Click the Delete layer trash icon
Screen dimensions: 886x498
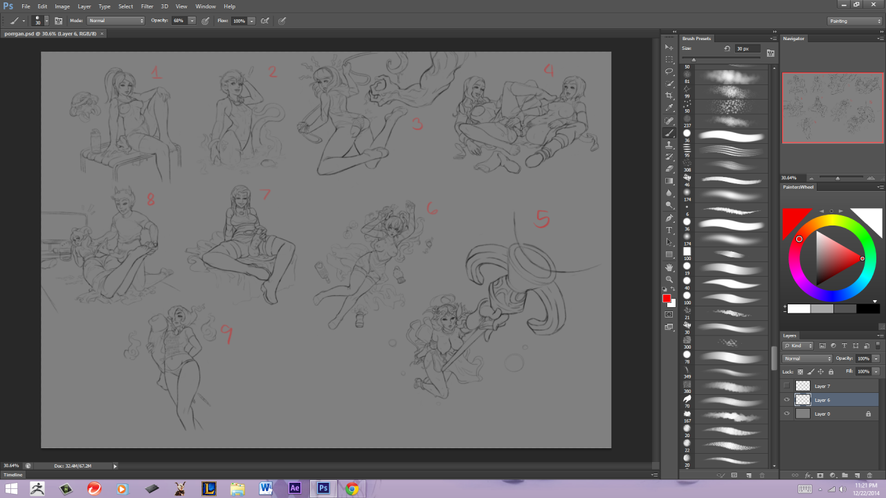(870, 475)
